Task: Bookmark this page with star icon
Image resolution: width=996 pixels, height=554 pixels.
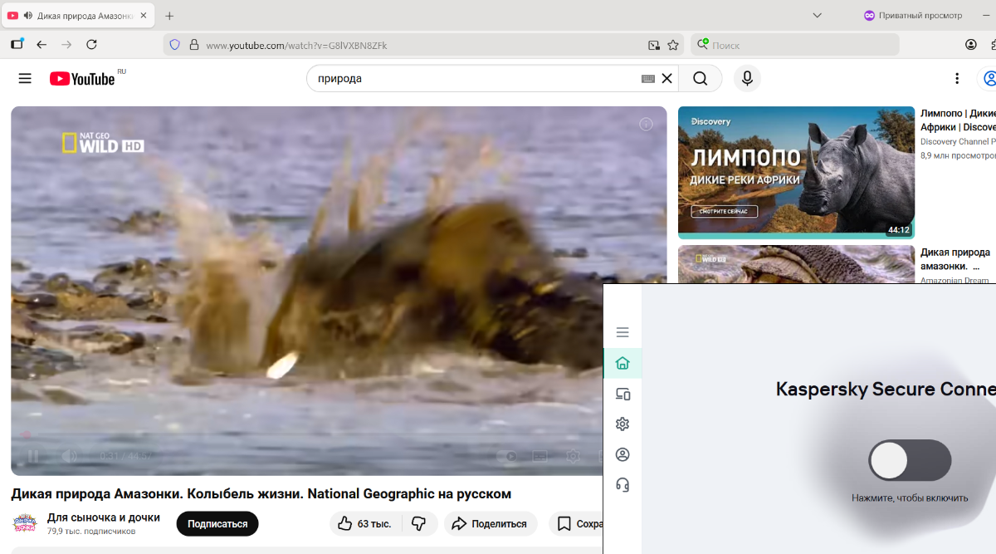Action: 673,45
